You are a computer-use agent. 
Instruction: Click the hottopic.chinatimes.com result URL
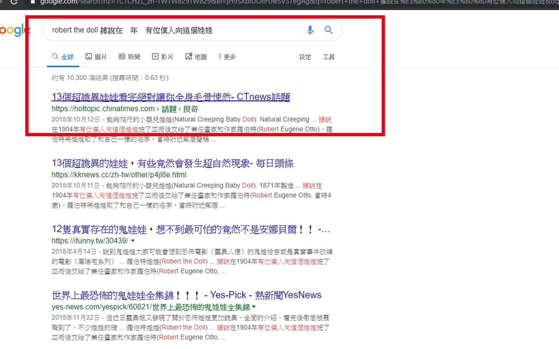124,109
